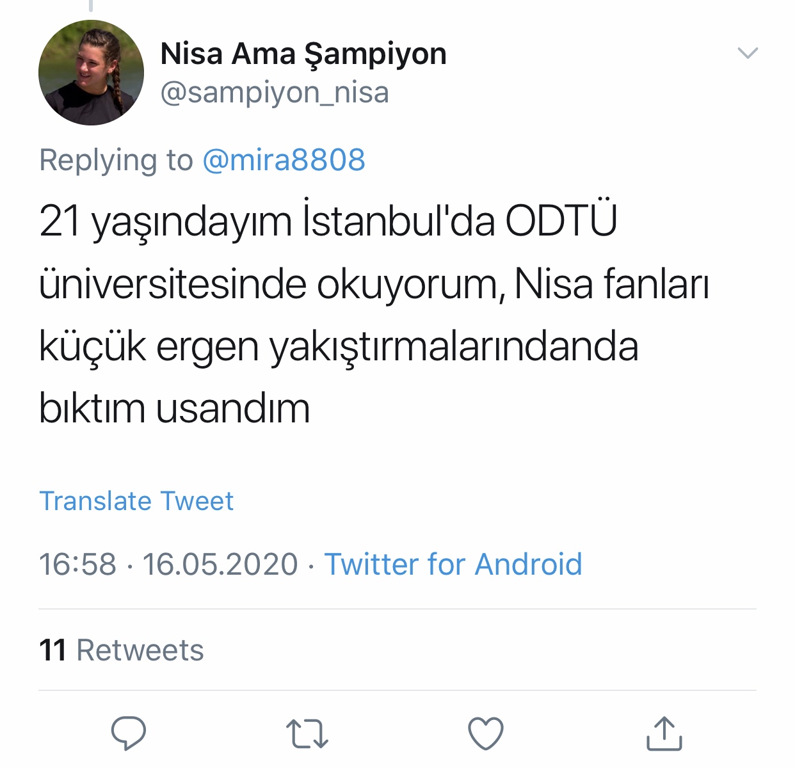This screenshot has height=768, width=795.
Task: Select the display name Nisa Ama Şampiyon
Action: click(303, 54)
